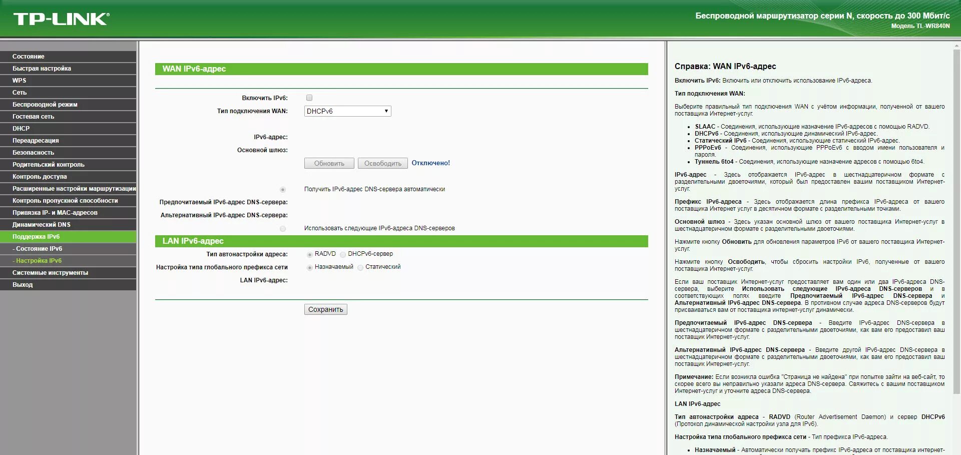Click WAN IPv6-адрес section header
The image size is (961, 455).
[x=401, y=69]
